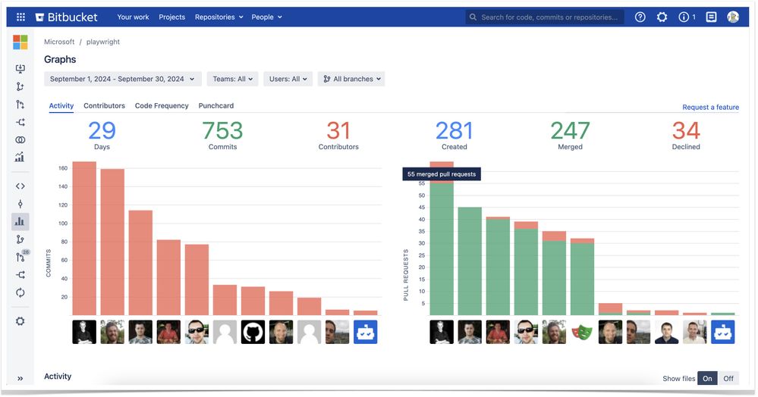Open the Teams: All dropdown
This screenshot has height=397, width=758.
click(233, 79)
